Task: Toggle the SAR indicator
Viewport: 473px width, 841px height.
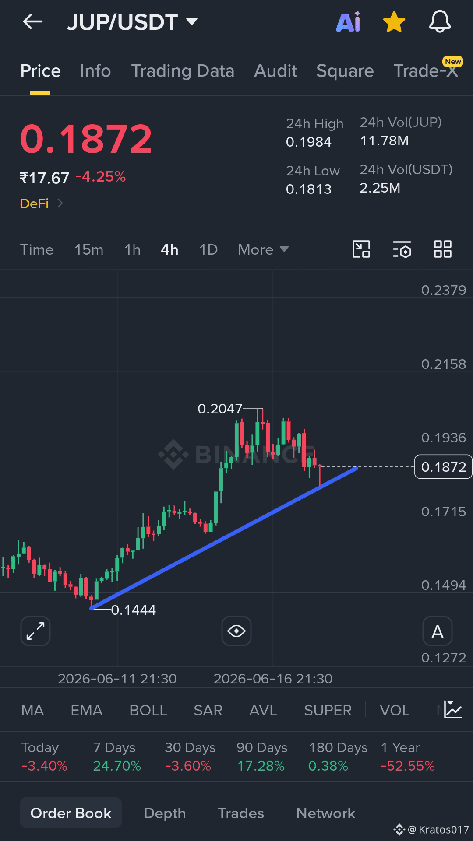Action: (x=208, y=710)
